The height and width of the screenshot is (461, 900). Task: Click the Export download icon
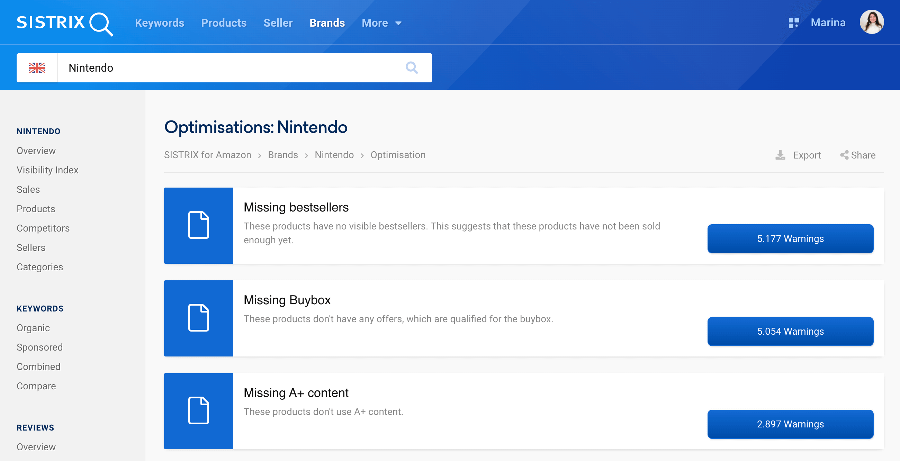(x=780, y=155)
